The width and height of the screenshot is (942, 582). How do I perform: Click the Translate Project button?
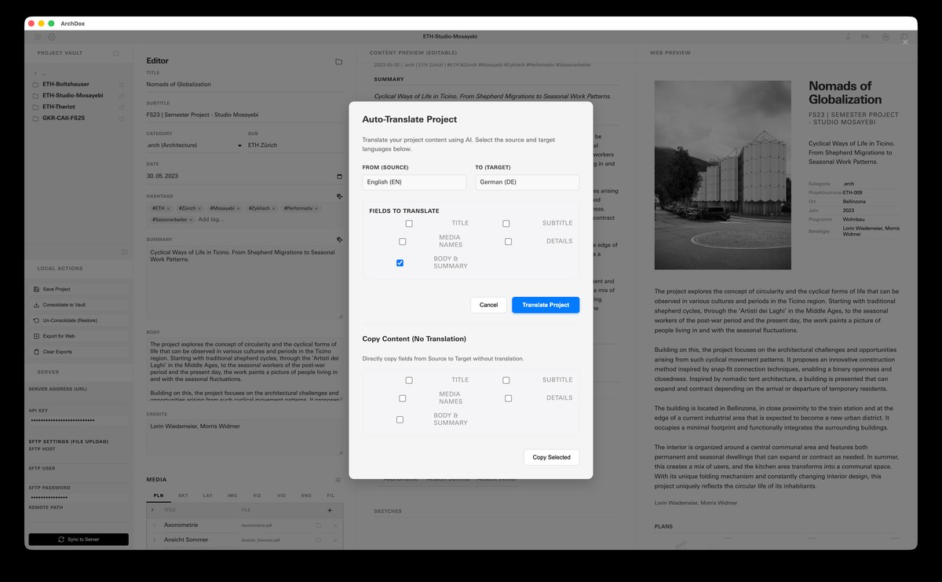tap(545, 305)
